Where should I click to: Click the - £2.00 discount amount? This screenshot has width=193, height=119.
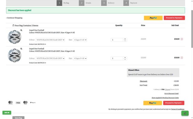(x=176, y=81)
